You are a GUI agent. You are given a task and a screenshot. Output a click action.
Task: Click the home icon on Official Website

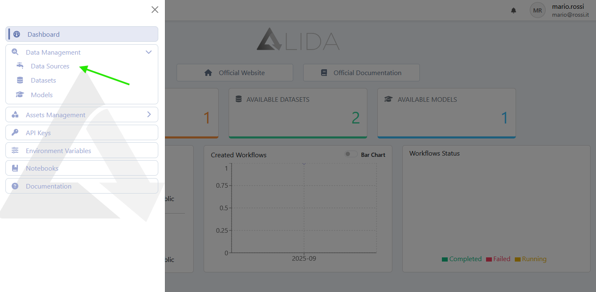tap(208, 73)
